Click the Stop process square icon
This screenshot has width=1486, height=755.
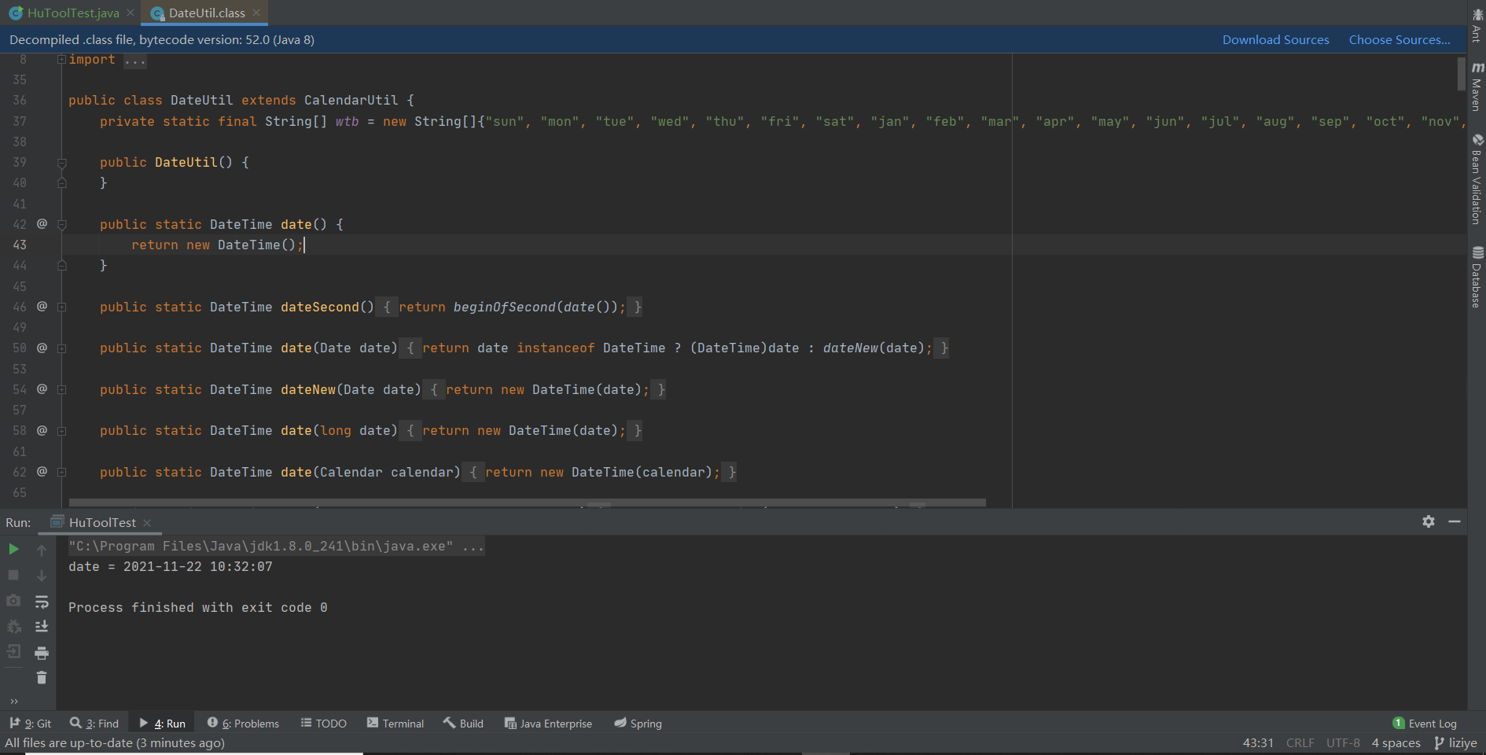[x=13, y=575]
